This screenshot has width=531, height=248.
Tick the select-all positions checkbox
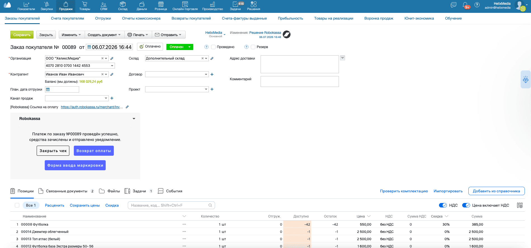[x=17, y=205]
